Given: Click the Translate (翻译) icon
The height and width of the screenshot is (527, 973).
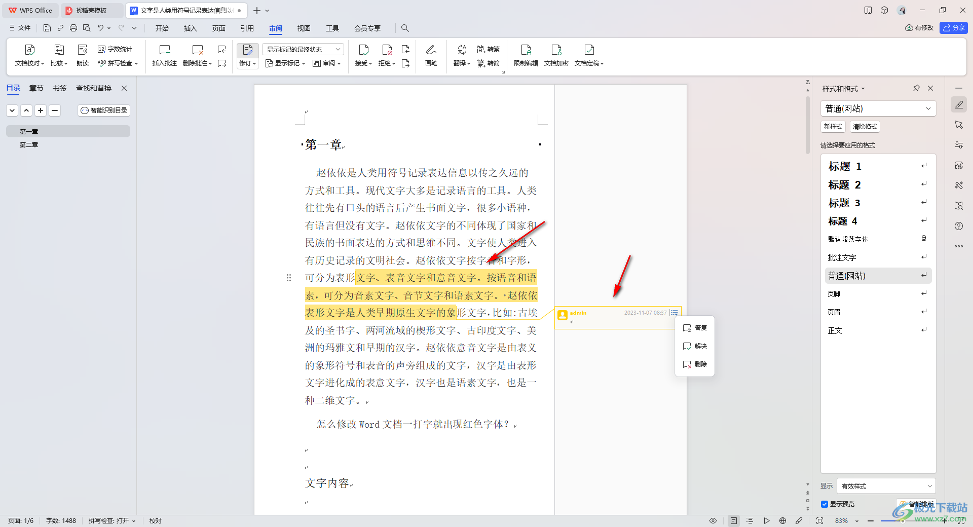Looking at the screenshot, I should (462, 50).
